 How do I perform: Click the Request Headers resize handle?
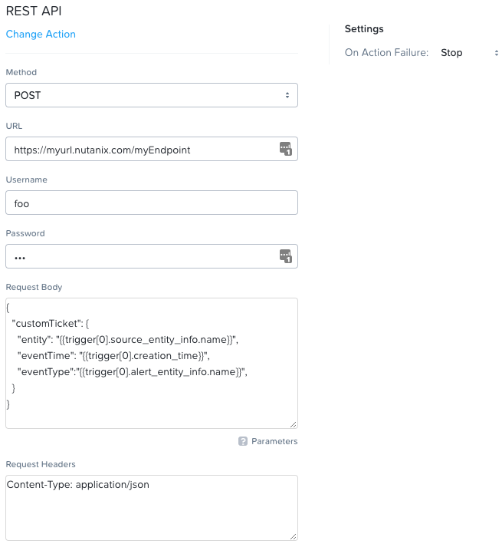pos(293,535)
